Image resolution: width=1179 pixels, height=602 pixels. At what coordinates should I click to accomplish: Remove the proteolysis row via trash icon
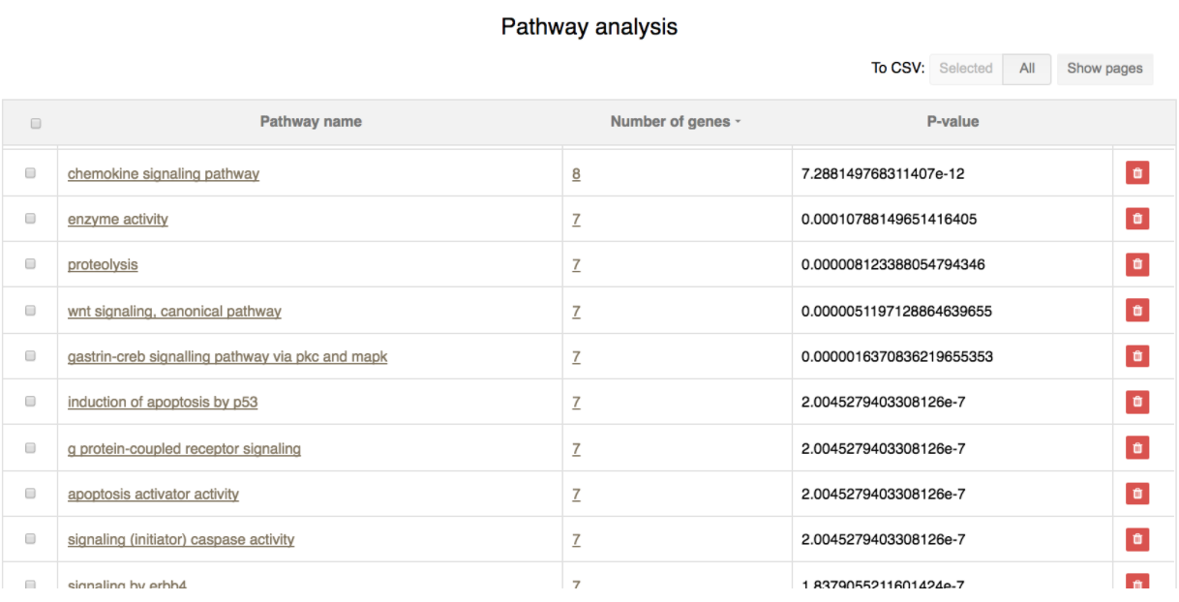click(x=1137, y=264)
